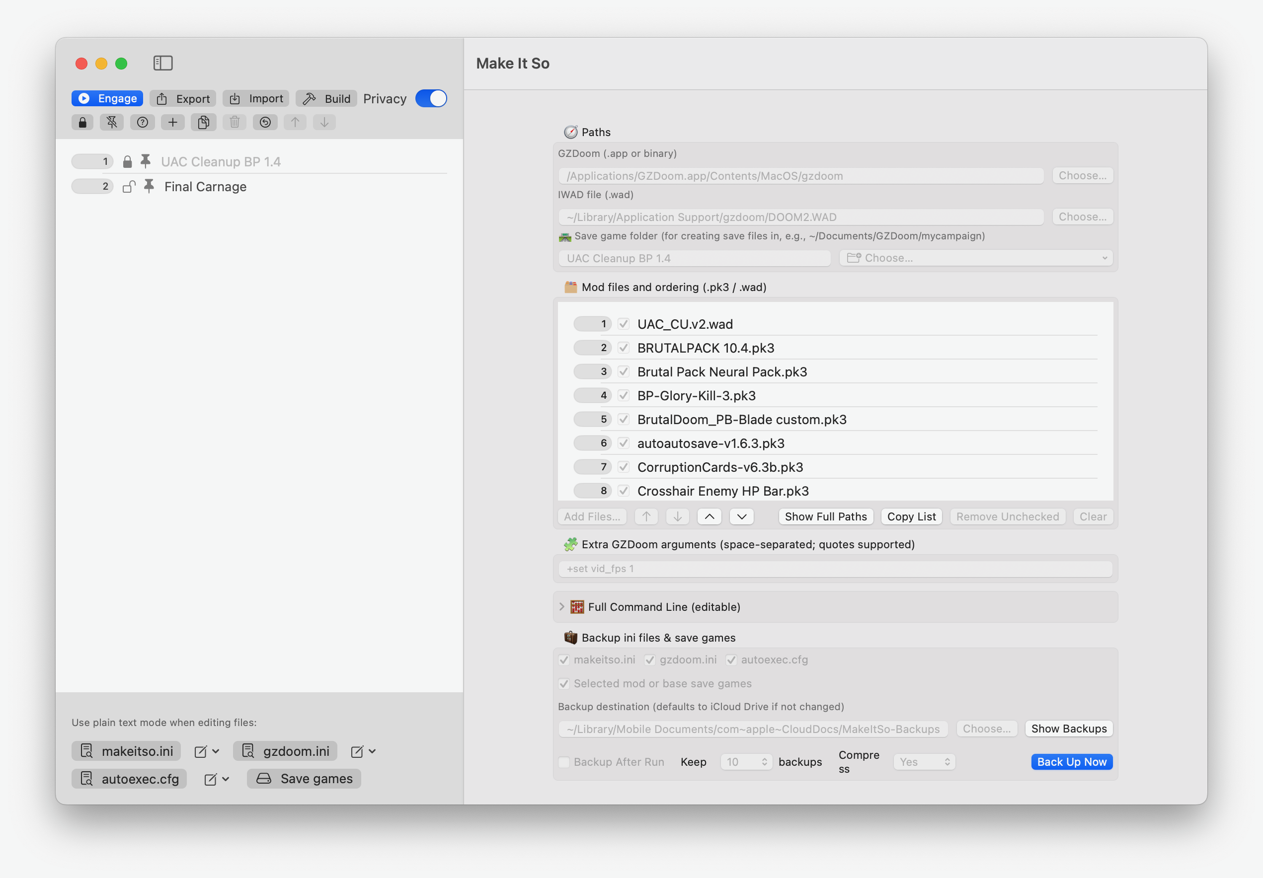This screenshot has height=878, width=1263.
Task: Click open lock icon on Final Carnage
Action: click(x=129, y=187)
